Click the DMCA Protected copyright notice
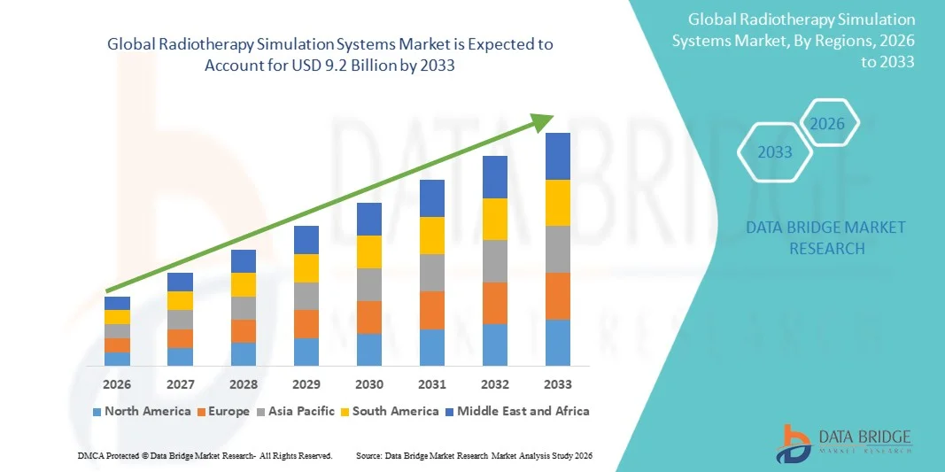The height and width of the screenshot is (472, 945). pyautogui.click(x=205, y=456)
